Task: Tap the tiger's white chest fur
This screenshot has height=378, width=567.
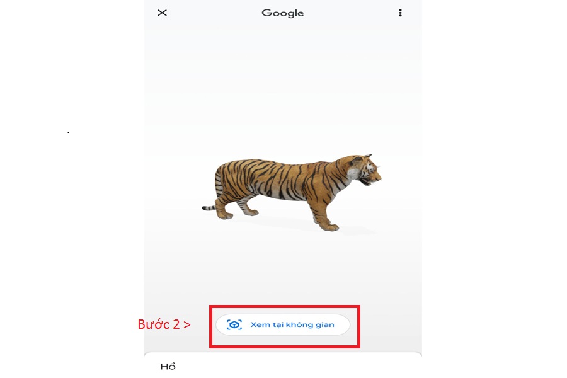Action: 353,175
